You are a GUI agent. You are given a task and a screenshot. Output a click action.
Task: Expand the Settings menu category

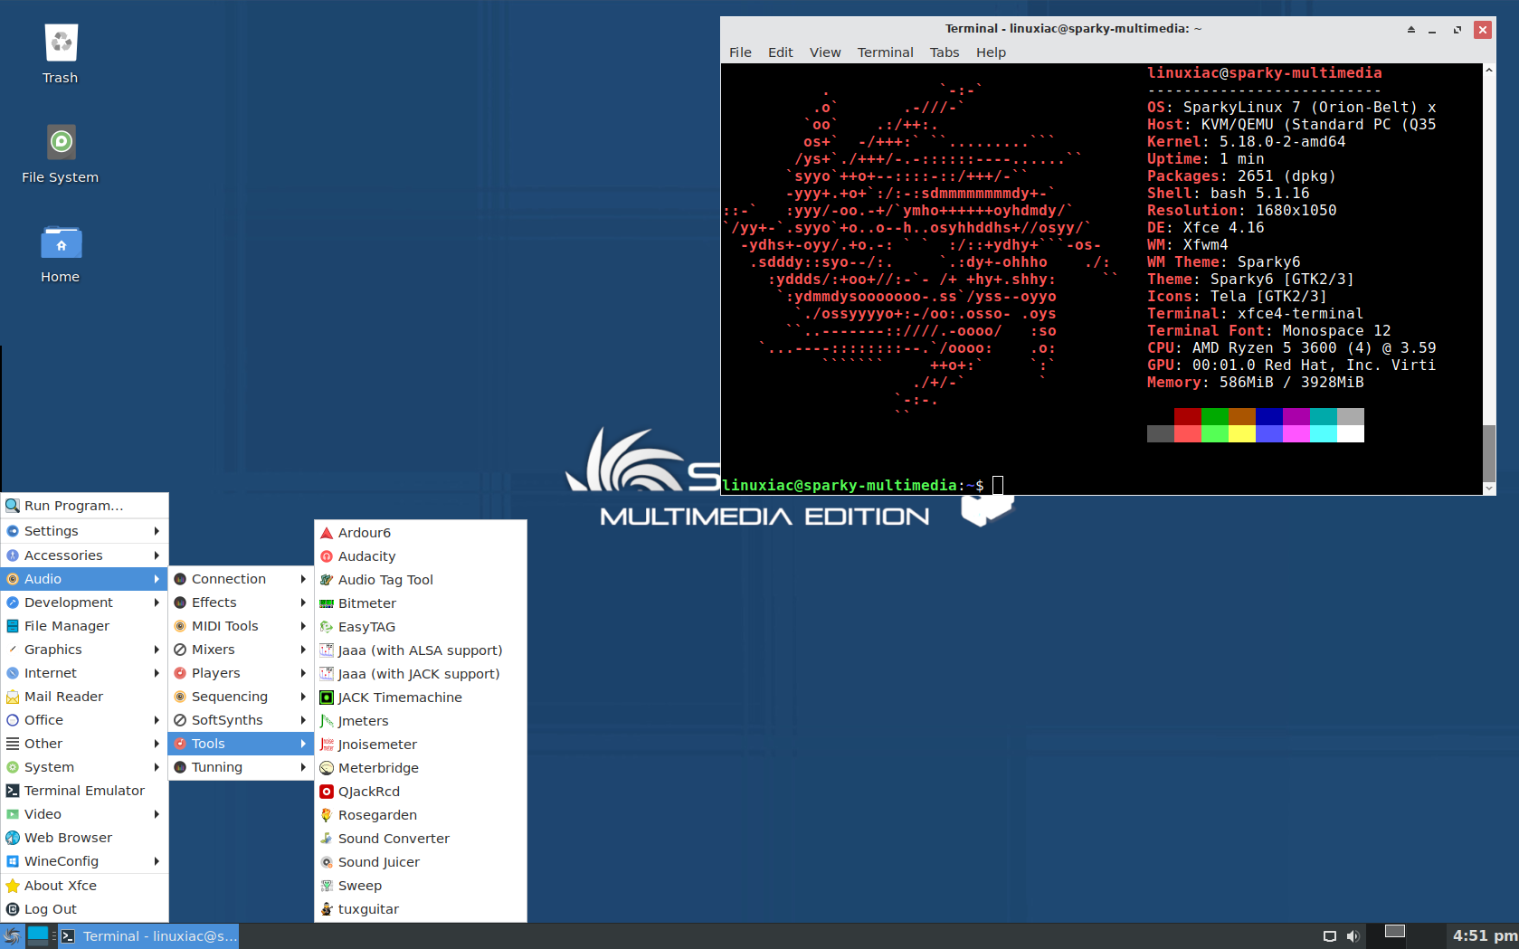84,531
